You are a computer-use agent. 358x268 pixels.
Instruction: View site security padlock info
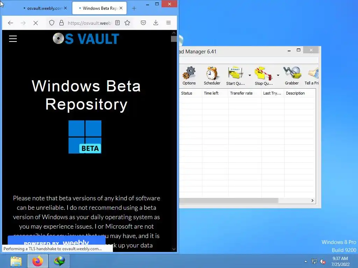62,23
